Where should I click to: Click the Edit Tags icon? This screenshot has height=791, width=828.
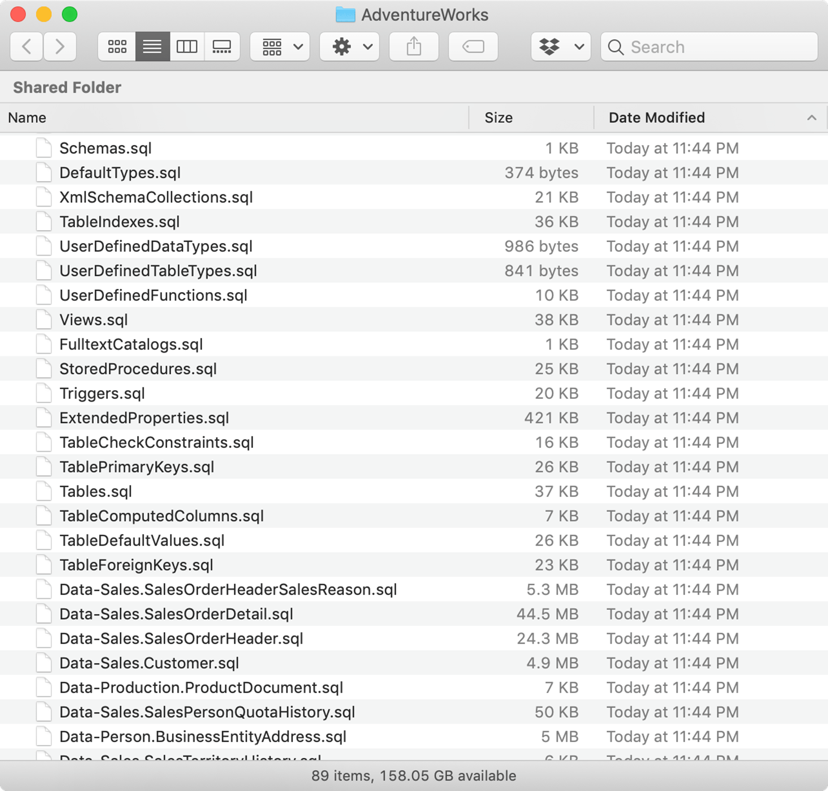tap(473, 47)
